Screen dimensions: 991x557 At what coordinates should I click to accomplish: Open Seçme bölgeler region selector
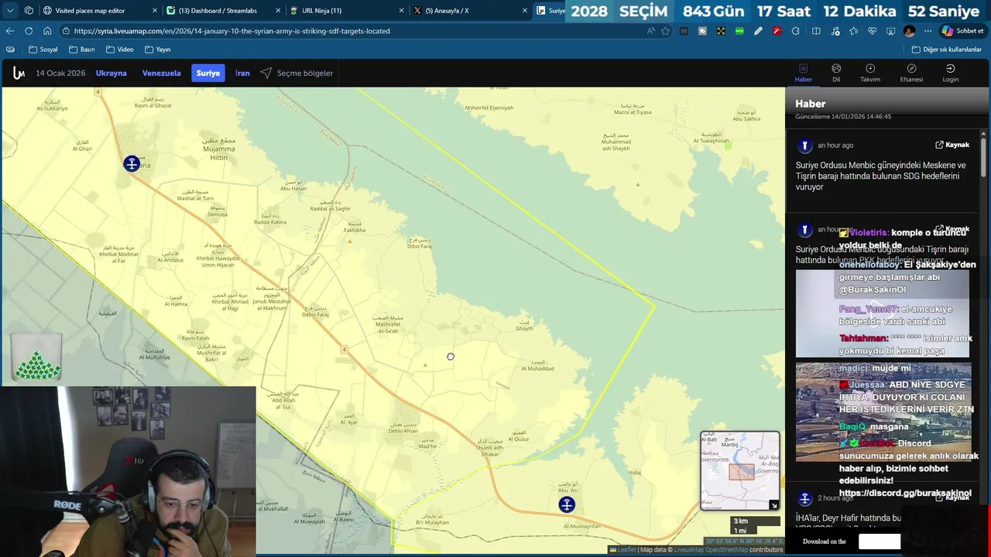point(297,73)
